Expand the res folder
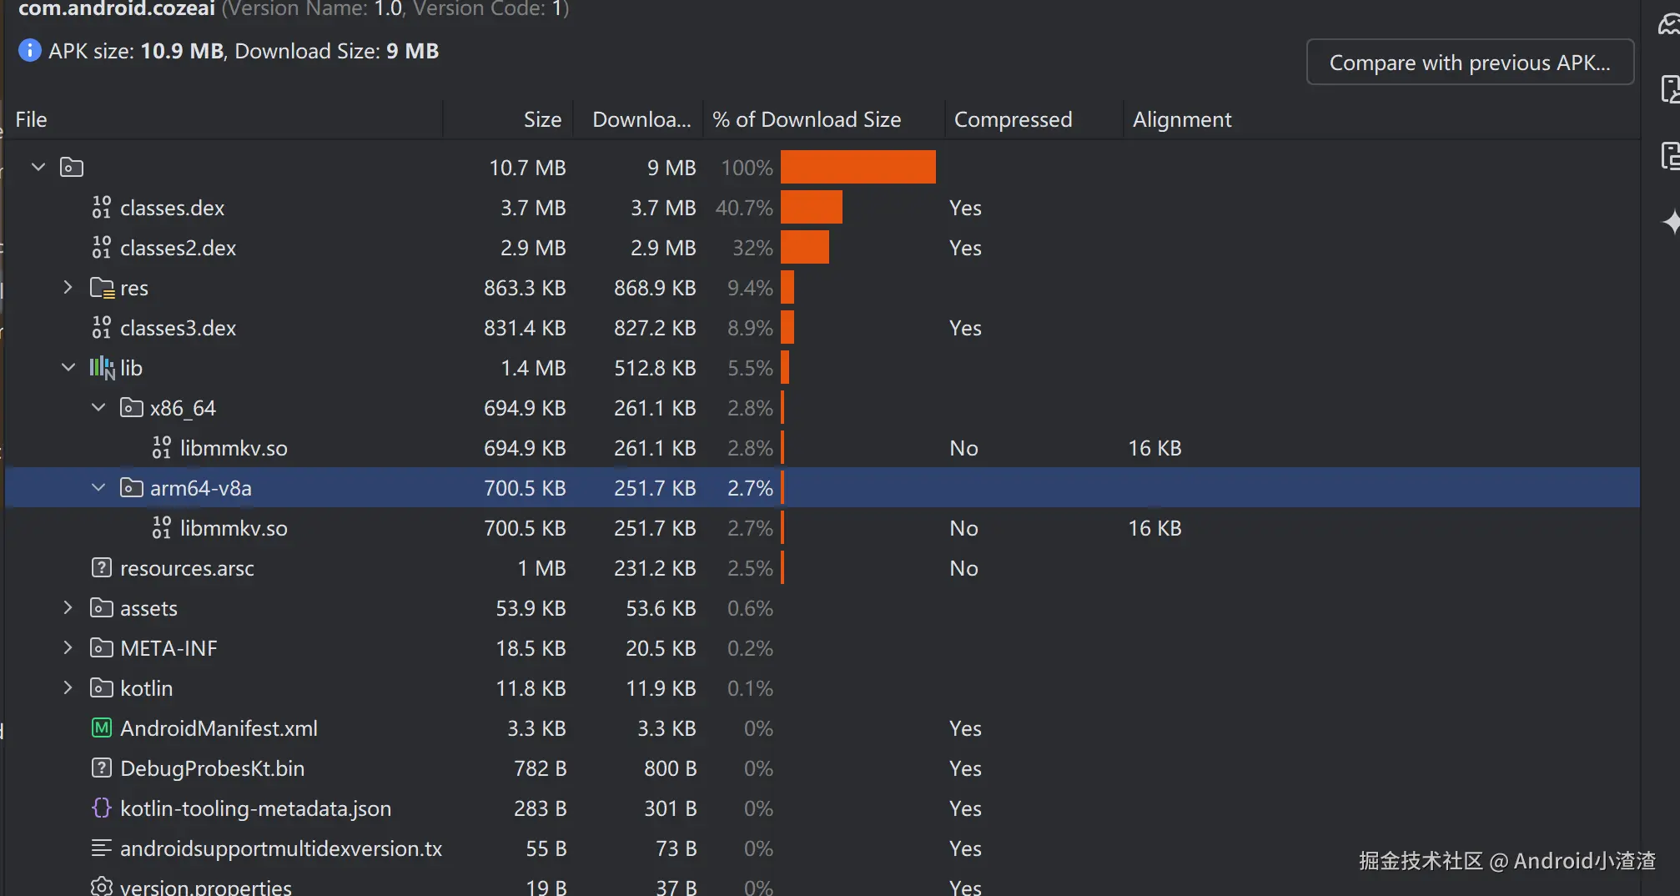 (x=68, y=288)
